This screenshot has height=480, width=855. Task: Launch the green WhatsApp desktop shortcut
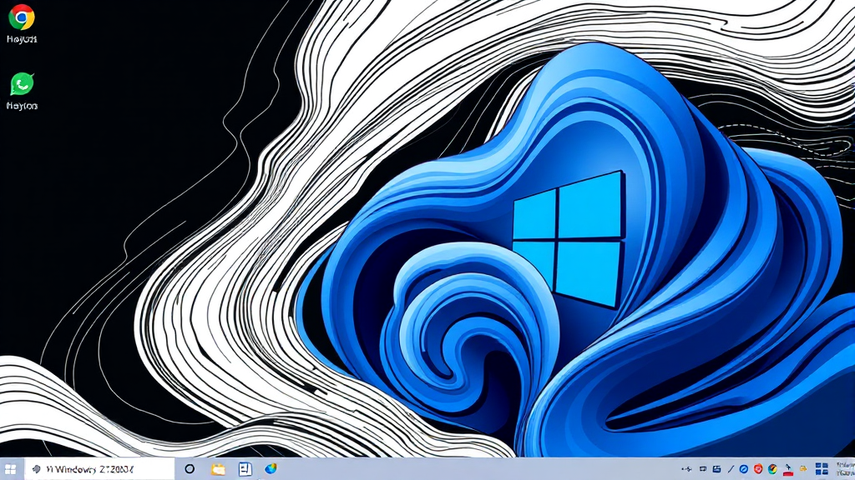(x=22, y=84)
